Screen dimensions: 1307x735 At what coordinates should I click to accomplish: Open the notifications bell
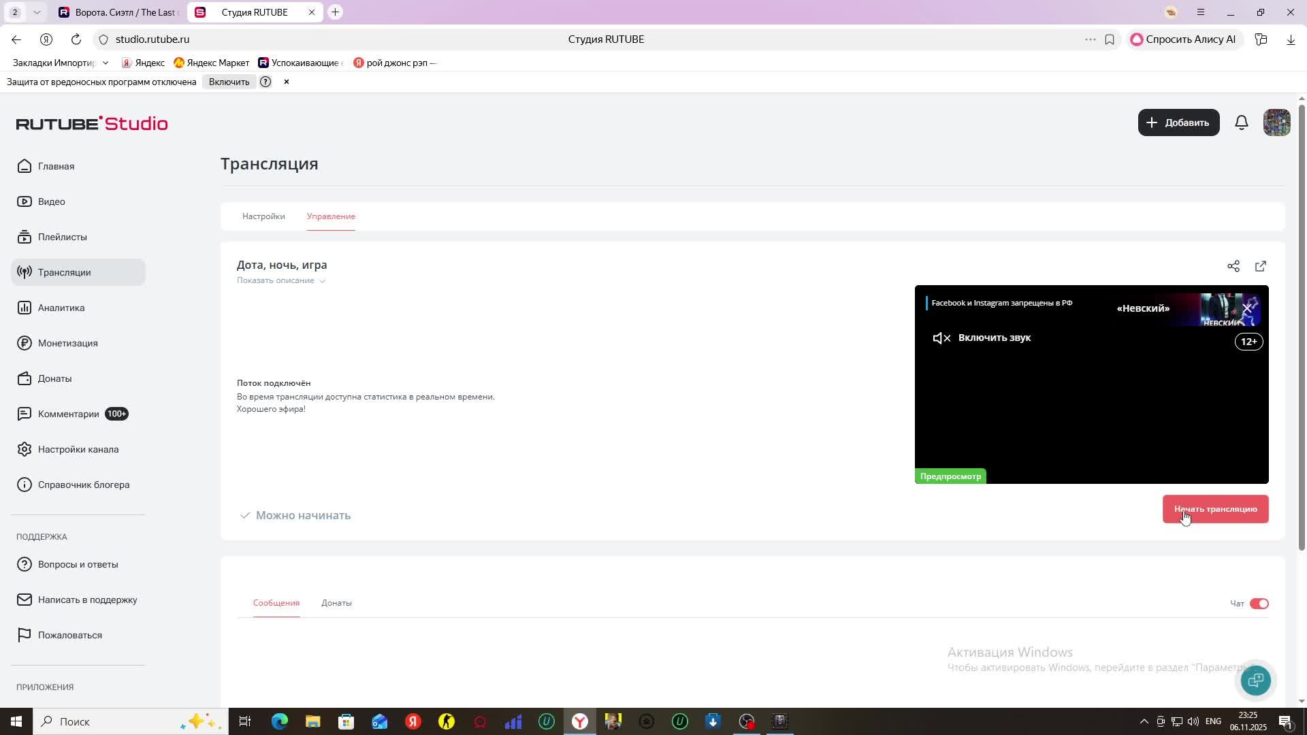pos(1241,122)
